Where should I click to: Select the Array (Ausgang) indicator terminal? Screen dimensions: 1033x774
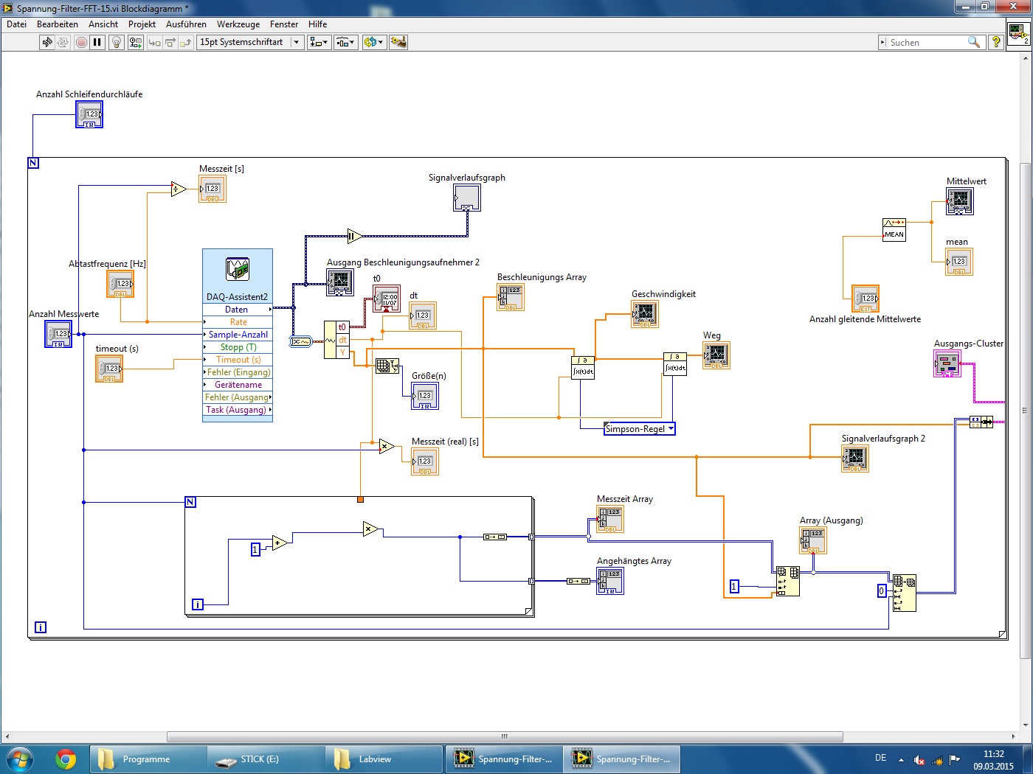click(x=813, y=540)
